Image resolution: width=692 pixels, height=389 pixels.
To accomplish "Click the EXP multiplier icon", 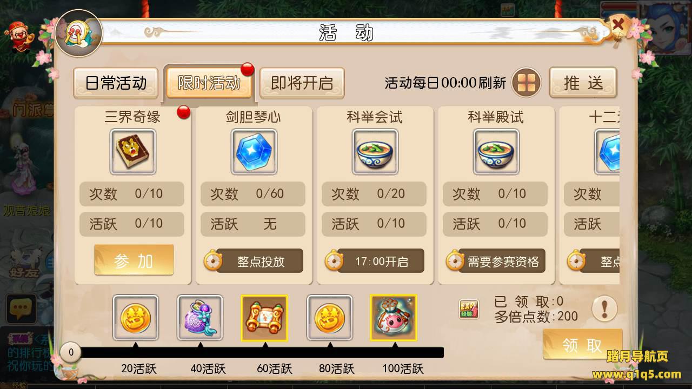I will pos(469,310).
